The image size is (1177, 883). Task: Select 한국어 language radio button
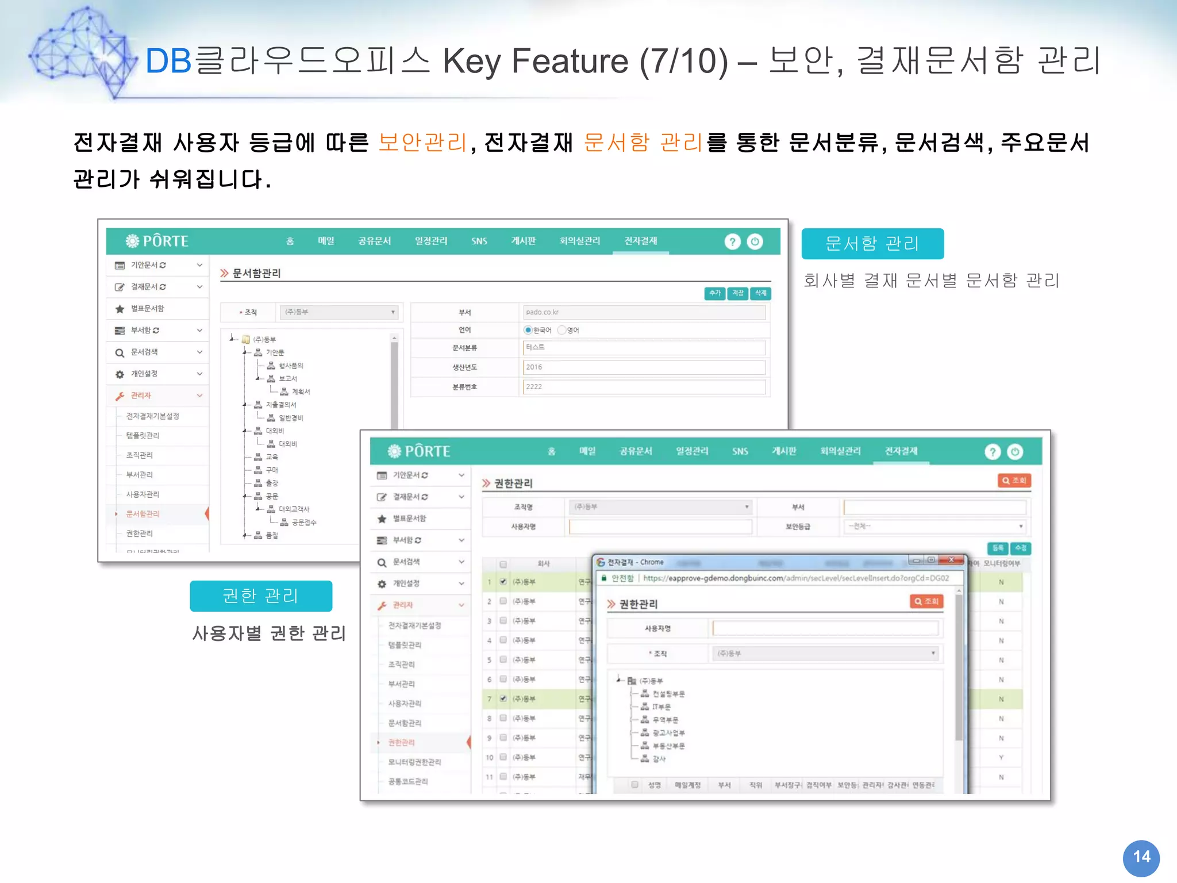tap(528, 330)
